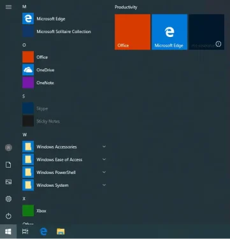The height and width of the screenshot is (239, 230).
Task: Expand the Windows Ease of Access chevron
Action: [x=104, y=159]
